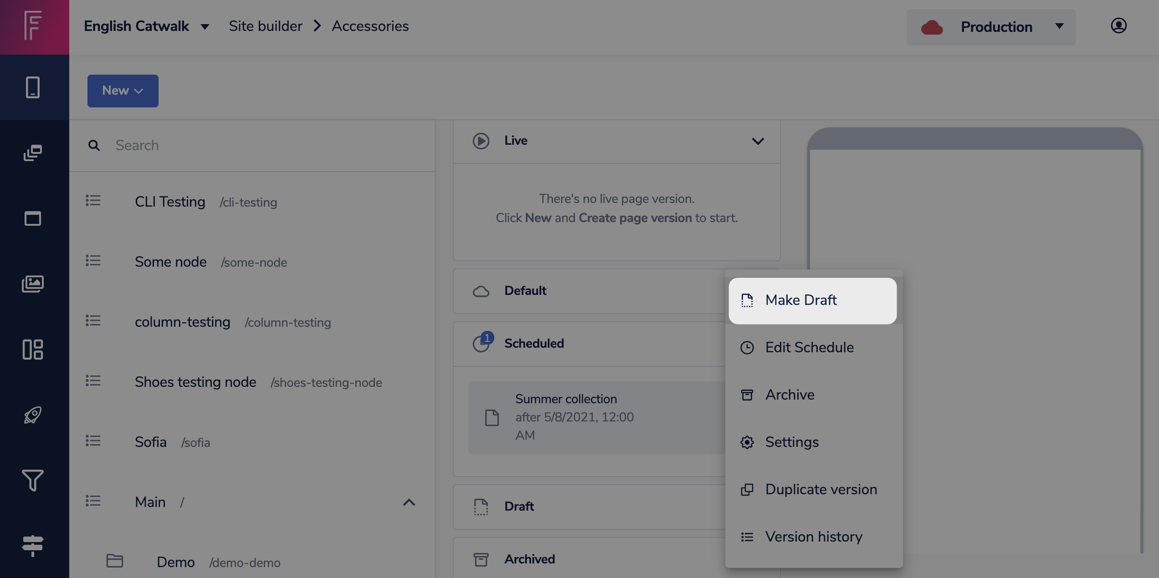Go to Site builder breadcrumb link
This screenshot has height=578, width=1159.
[x=265, y=26]
